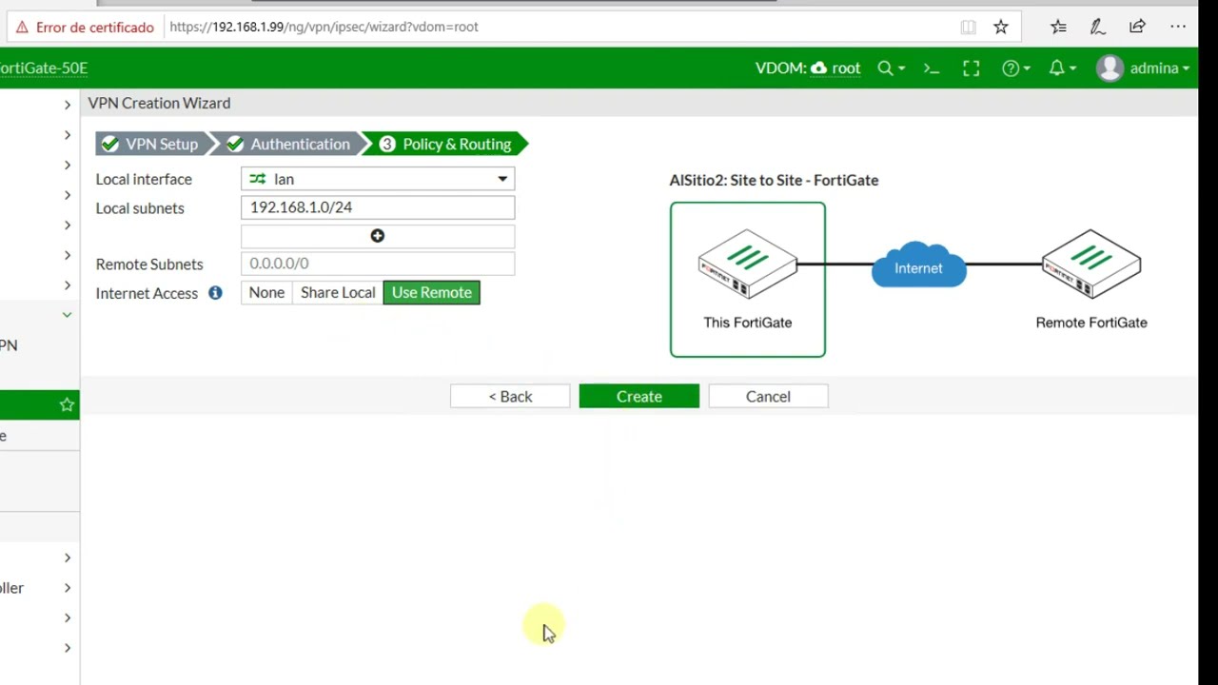
Task: Open the CLI console icon
Action: (932, 68)
